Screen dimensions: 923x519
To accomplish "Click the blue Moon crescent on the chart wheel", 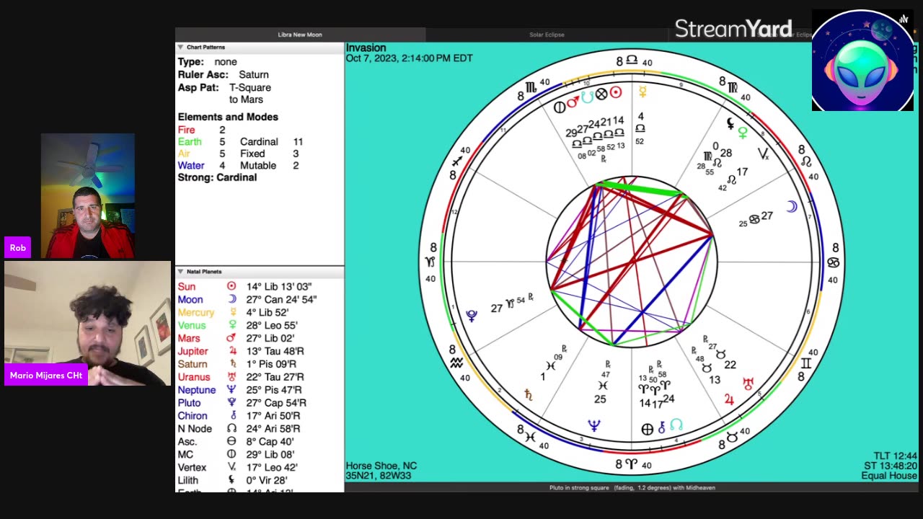I will [x=791, y=207].
